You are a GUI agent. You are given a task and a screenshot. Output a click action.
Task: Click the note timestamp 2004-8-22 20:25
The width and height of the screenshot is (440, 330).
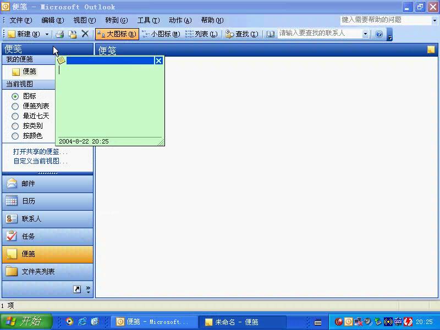point(84,141)
